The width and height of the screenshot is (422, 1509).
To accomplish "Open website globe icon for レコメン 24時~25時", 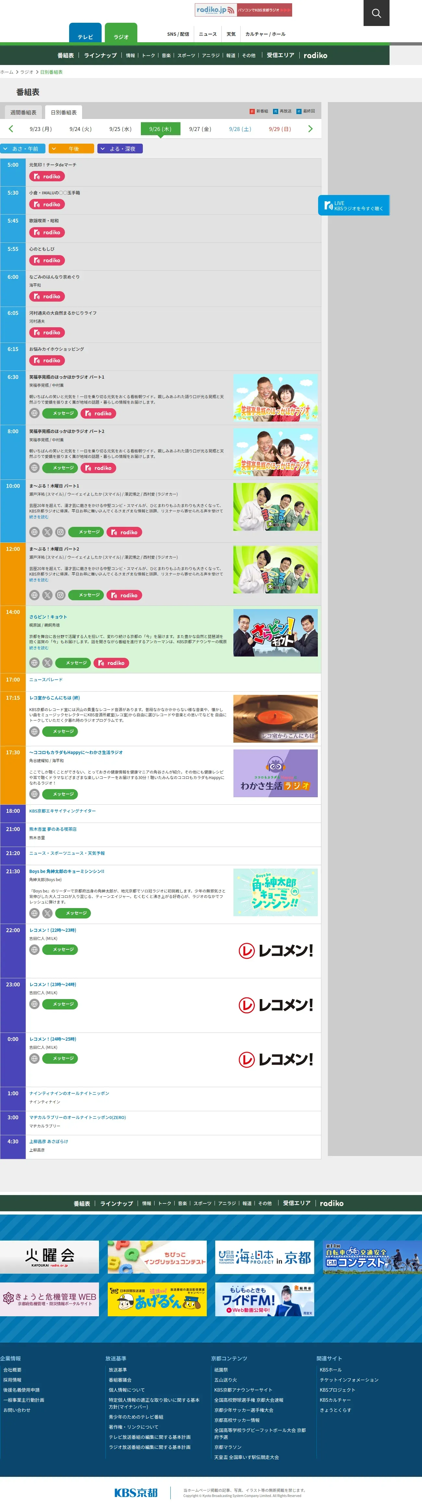I will [34, 1059].
